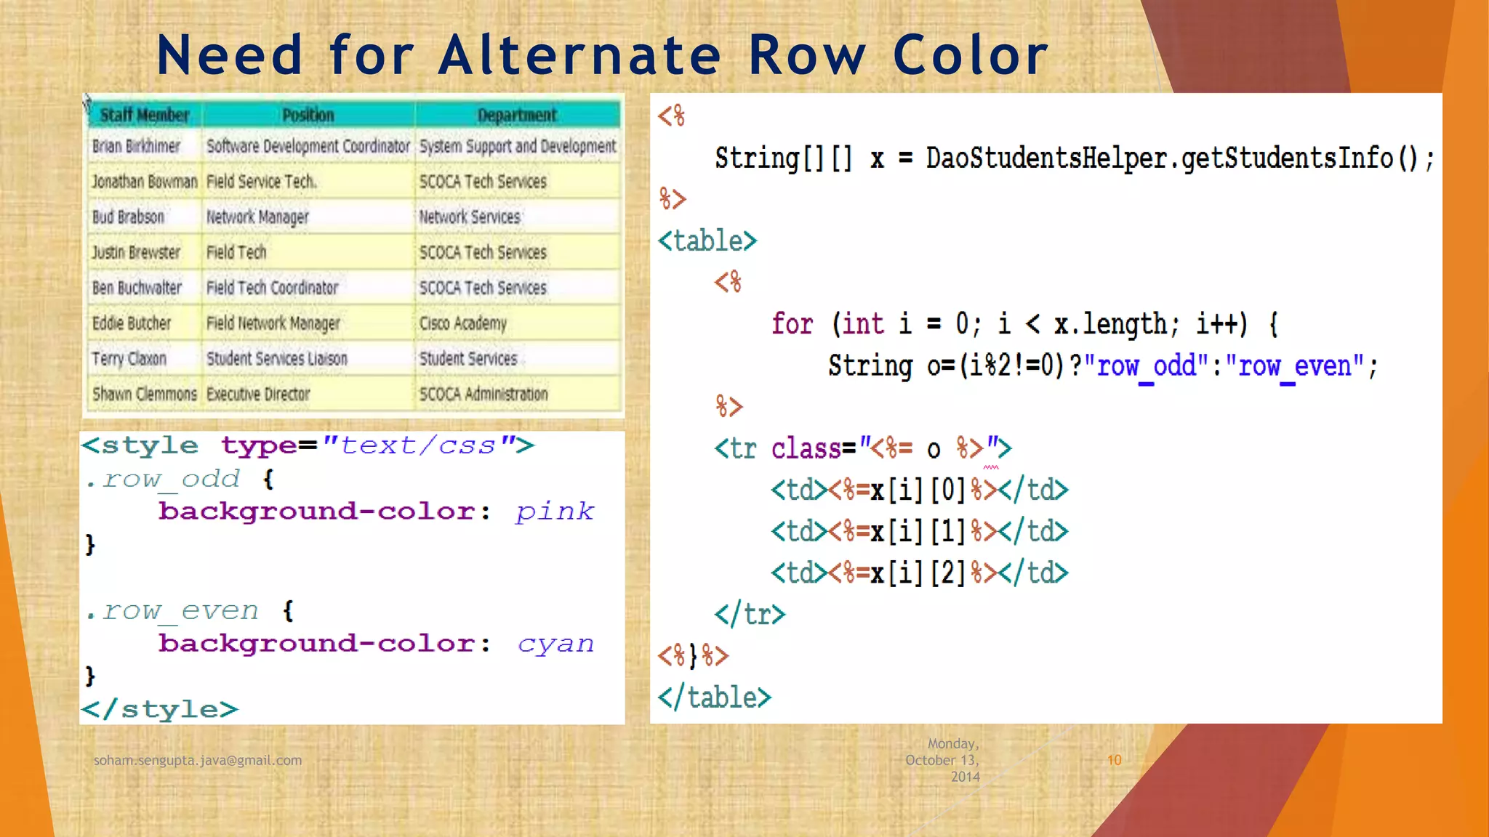Click the 'Staff Member' table header
Image resolution: width=1489 pixels, height=837 pixels.
[x=145, y=115]
